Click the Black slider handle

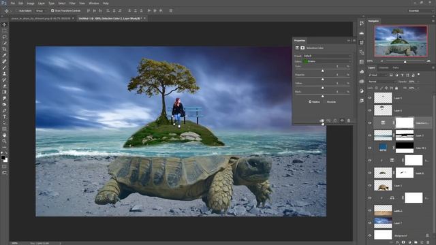click(322, 96)
